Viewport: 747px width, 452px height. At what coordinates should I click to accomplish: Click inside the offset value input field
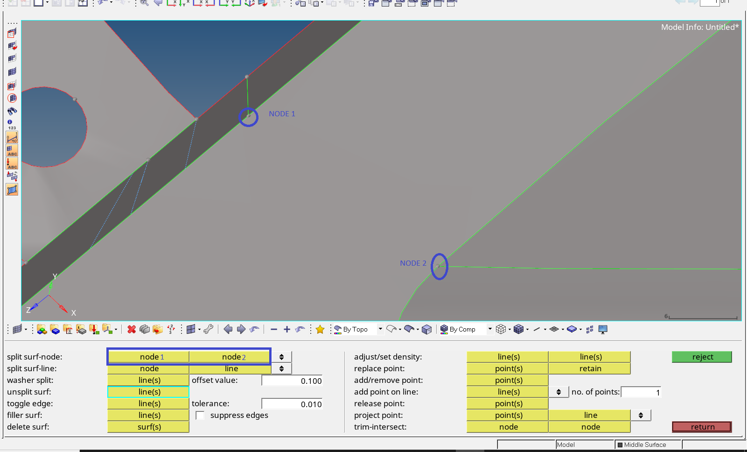click(x=292, y=381)
